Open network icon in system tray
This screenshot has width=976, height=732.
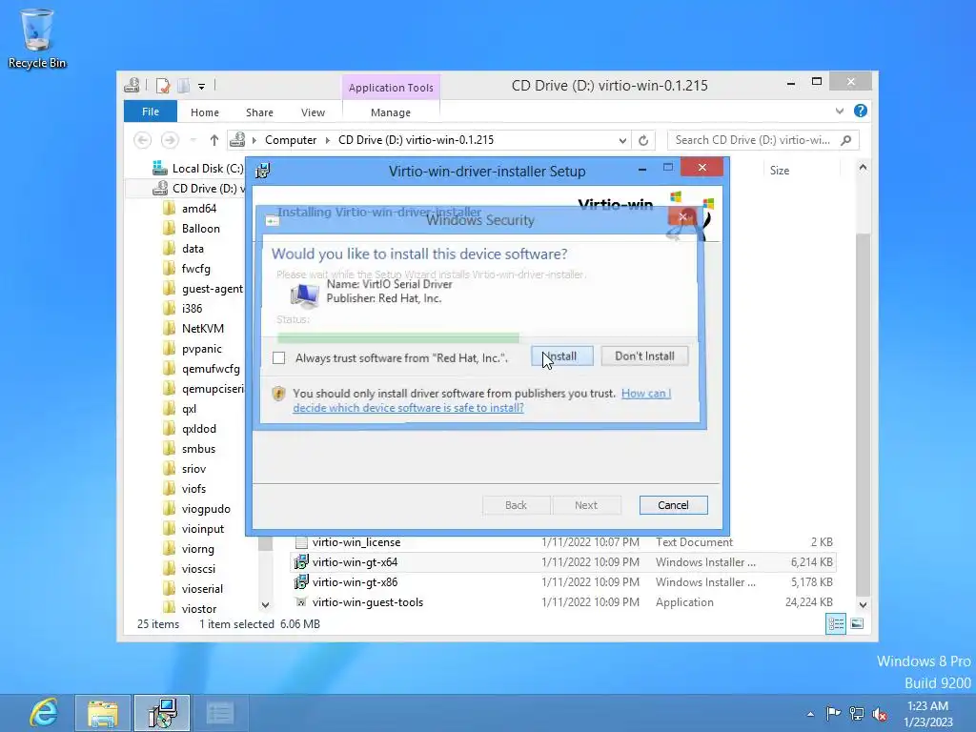click(x=857, y=713)
